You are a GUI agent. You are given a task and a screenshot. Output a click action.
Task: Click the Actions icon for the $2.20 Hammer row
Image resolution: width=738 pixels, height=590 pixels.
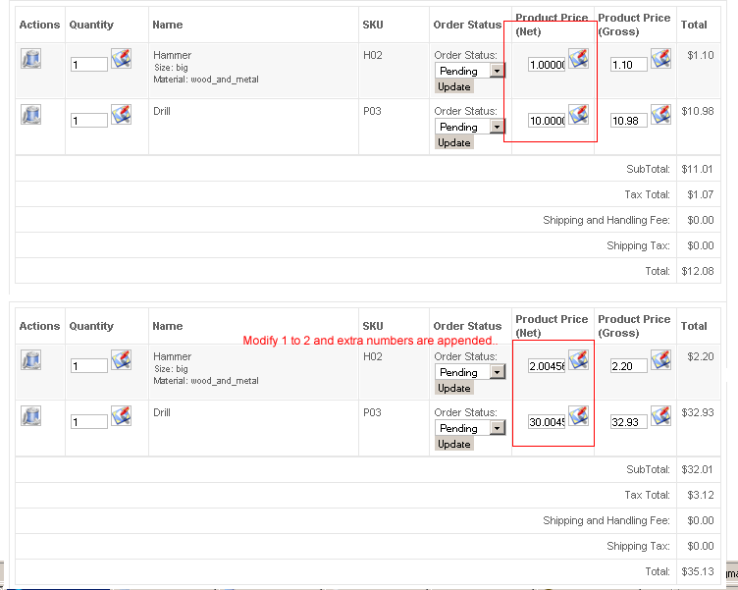(x=30, y=360)
